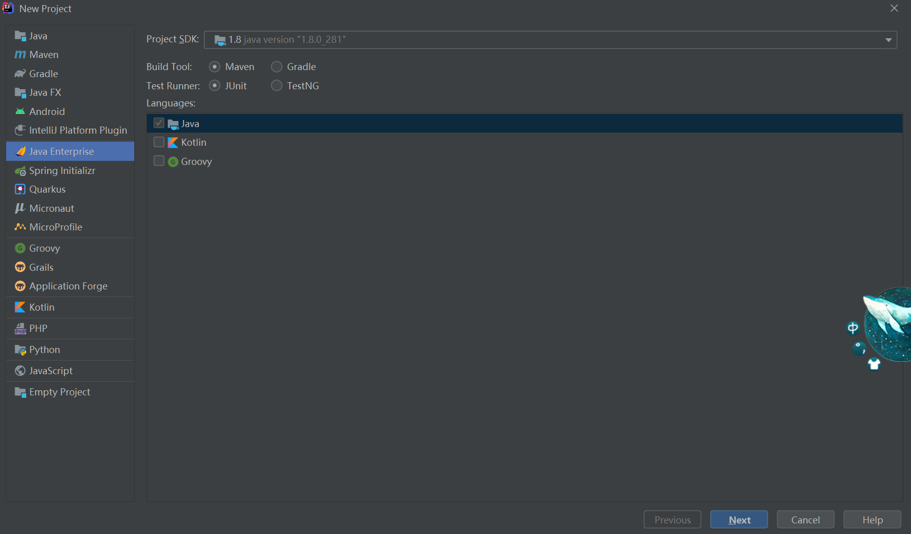Click the Project SDK 1.8 combo box
Viewport: 911px width, 534px height.
550,40
